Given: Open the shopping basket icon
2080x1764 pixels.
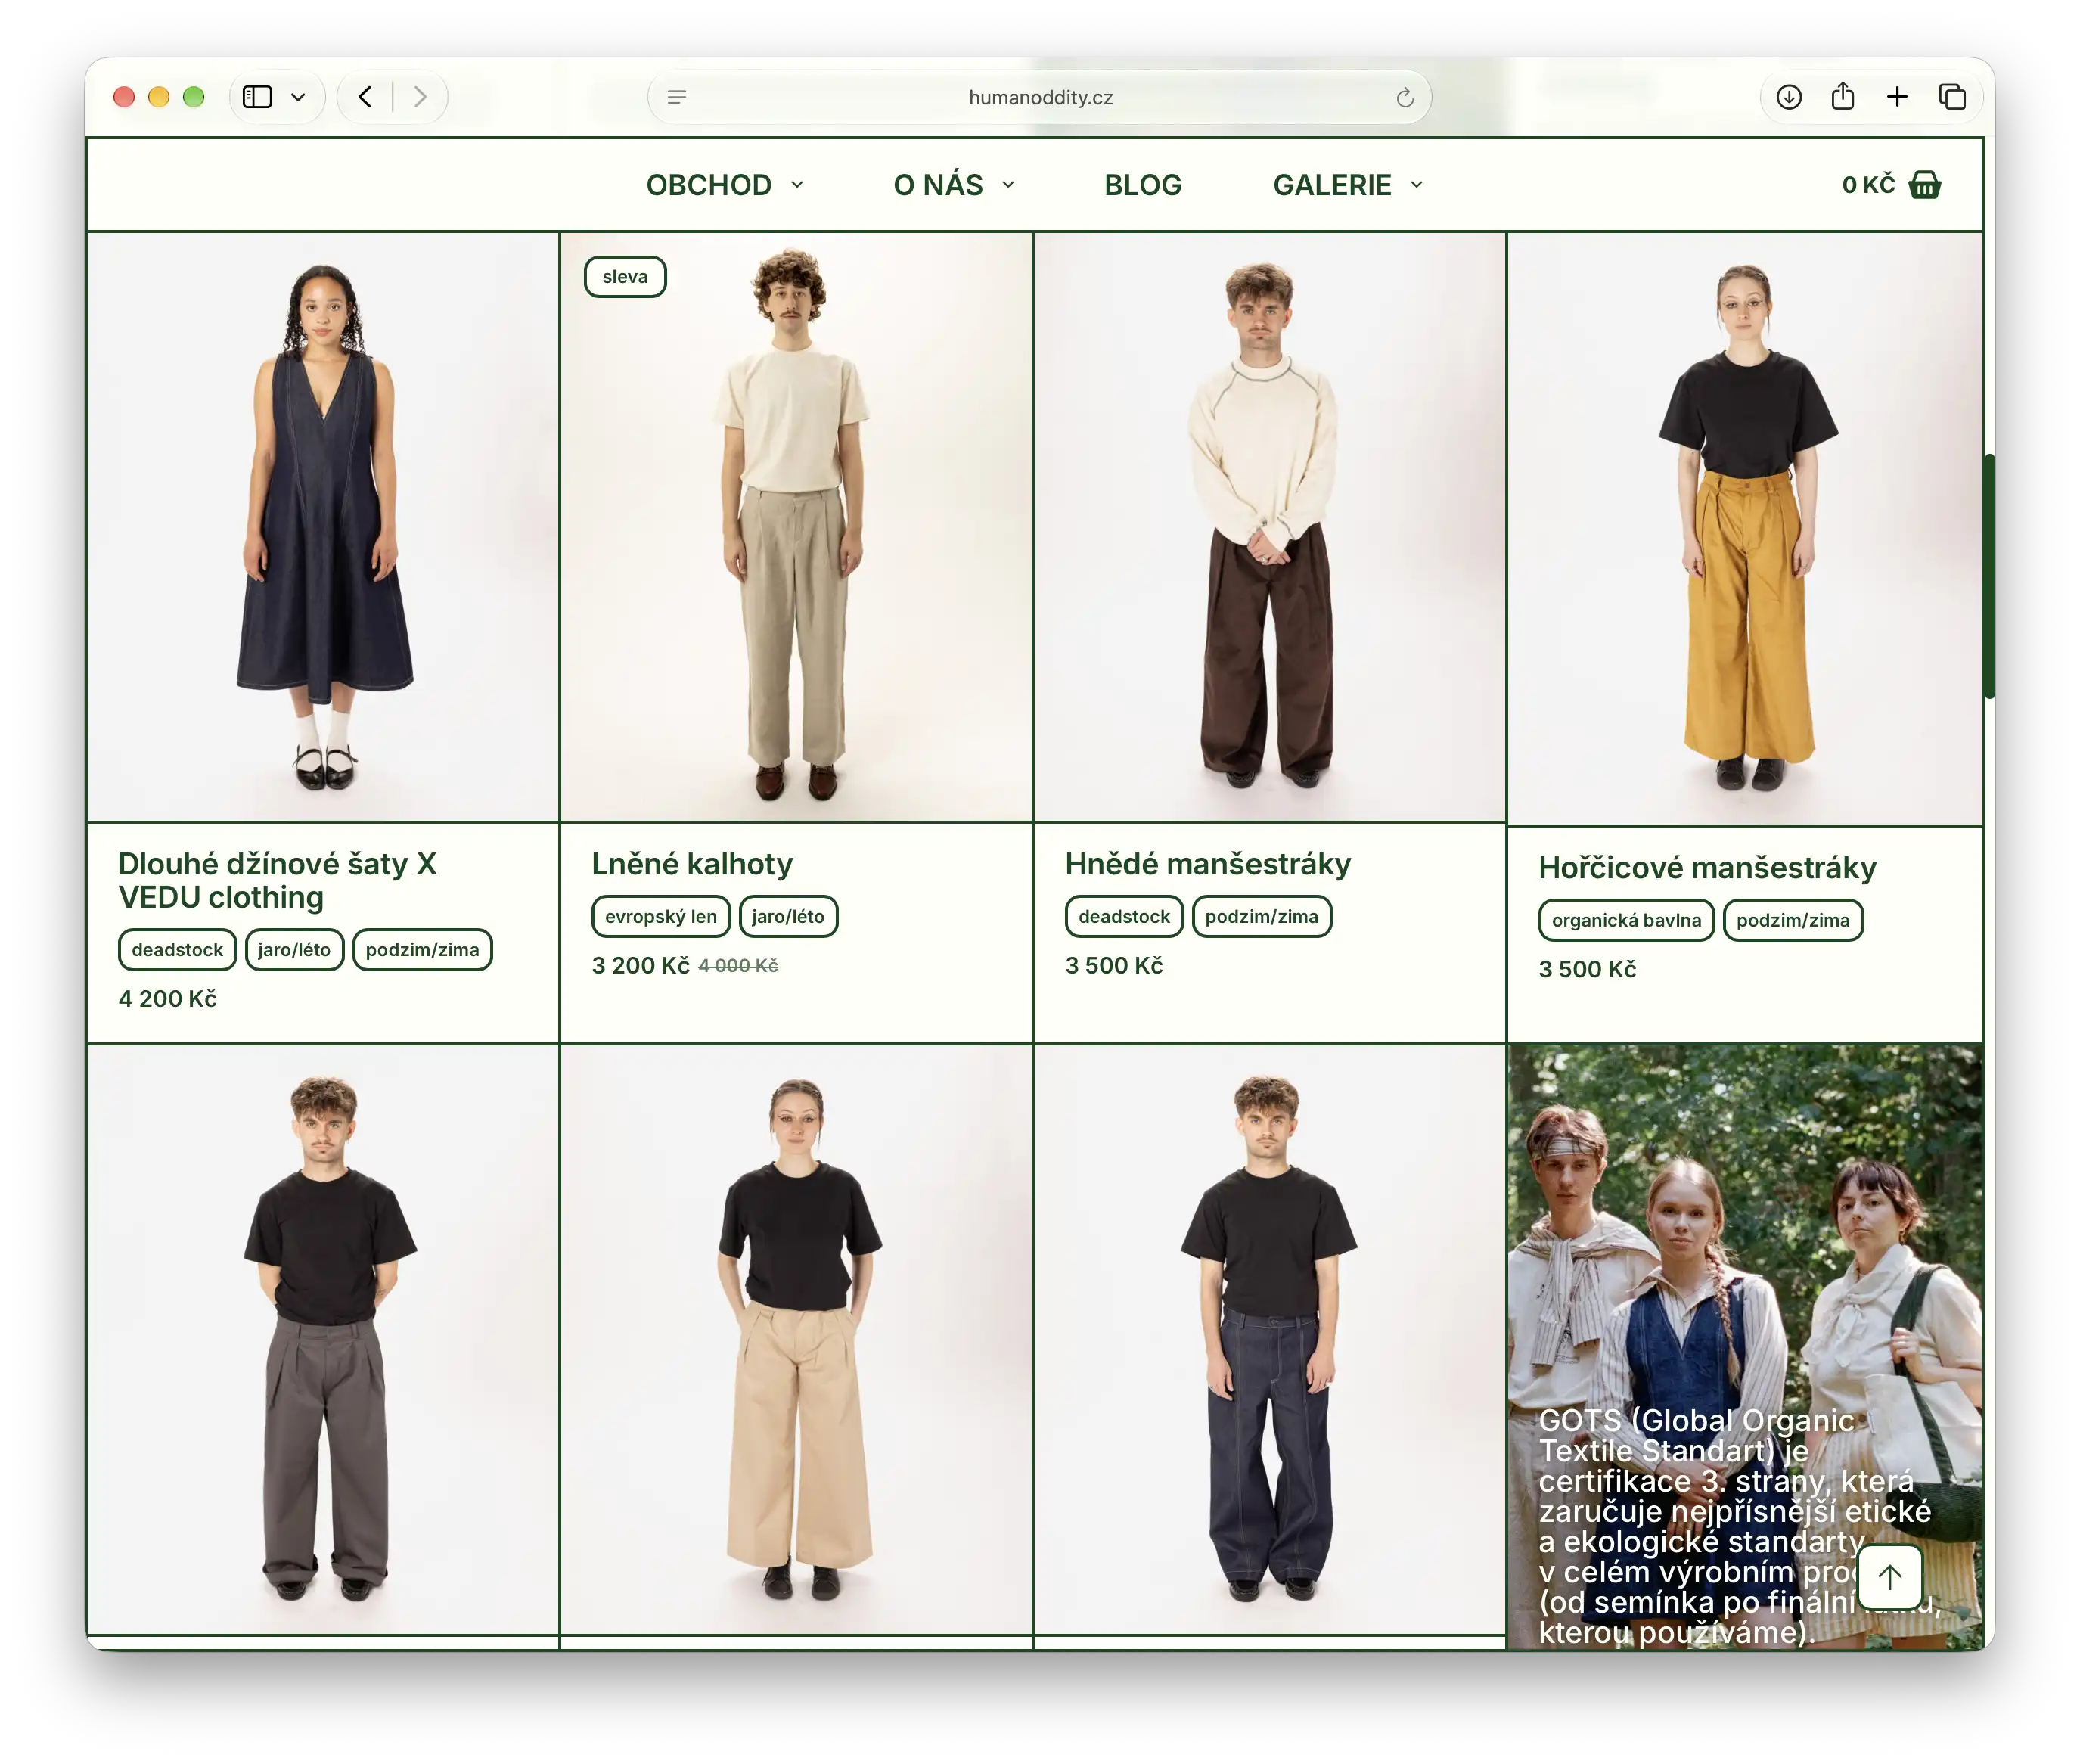Looking at the screenshot, I should [1924, 185].
